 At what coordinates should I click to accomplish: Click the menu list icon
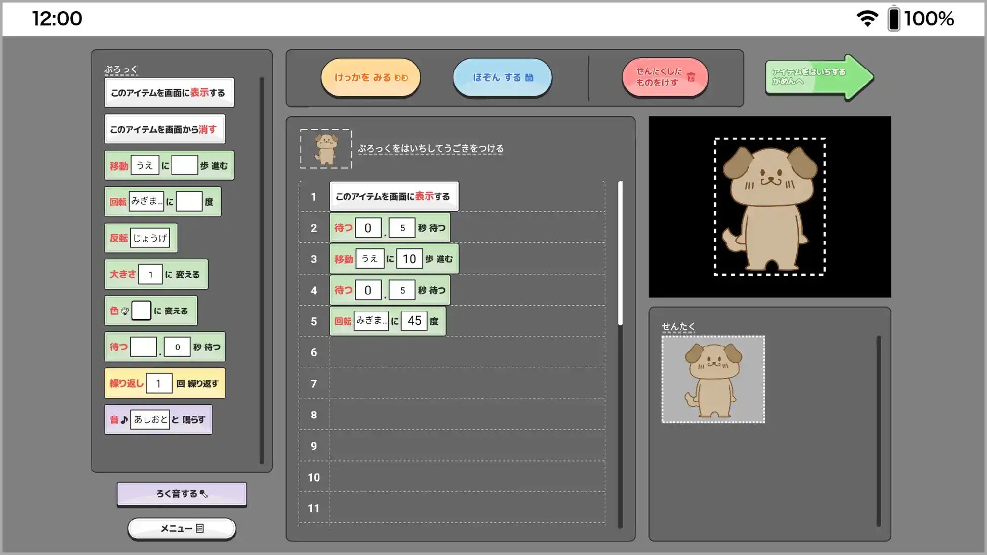coord(200,528)
